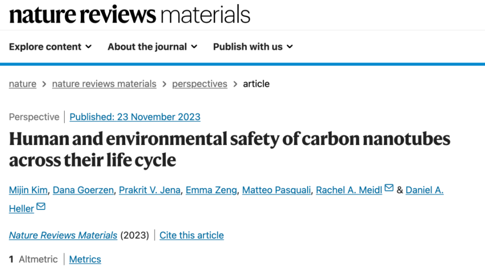Expand the Explore content chevron
Viewport: 485px width, 277px height.
coord(88,46)
